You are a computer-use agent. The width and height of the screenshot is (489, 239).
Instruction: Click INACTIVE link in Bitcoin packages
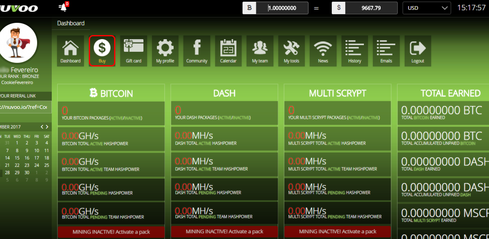(133, 118)
